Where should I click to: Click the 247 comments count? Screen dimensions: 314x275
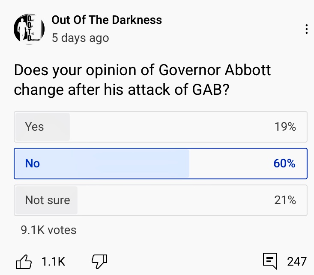click(297, 261)
